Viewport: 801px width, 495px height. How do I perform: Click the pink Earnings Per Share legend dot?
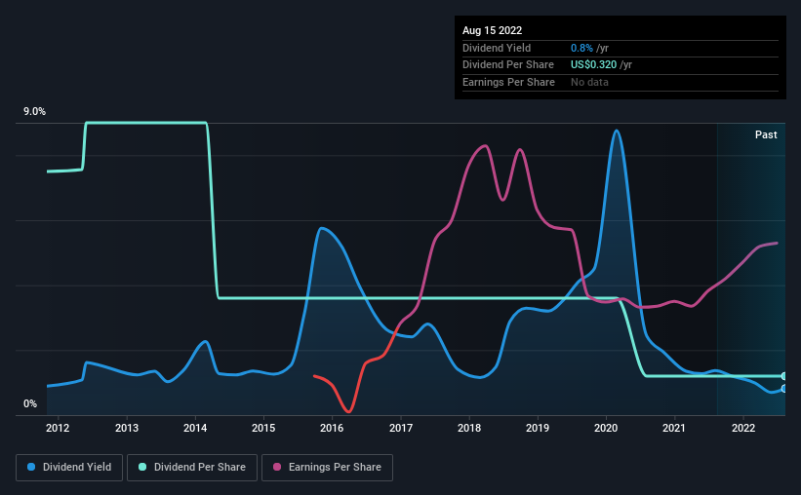tap(277, 467)
